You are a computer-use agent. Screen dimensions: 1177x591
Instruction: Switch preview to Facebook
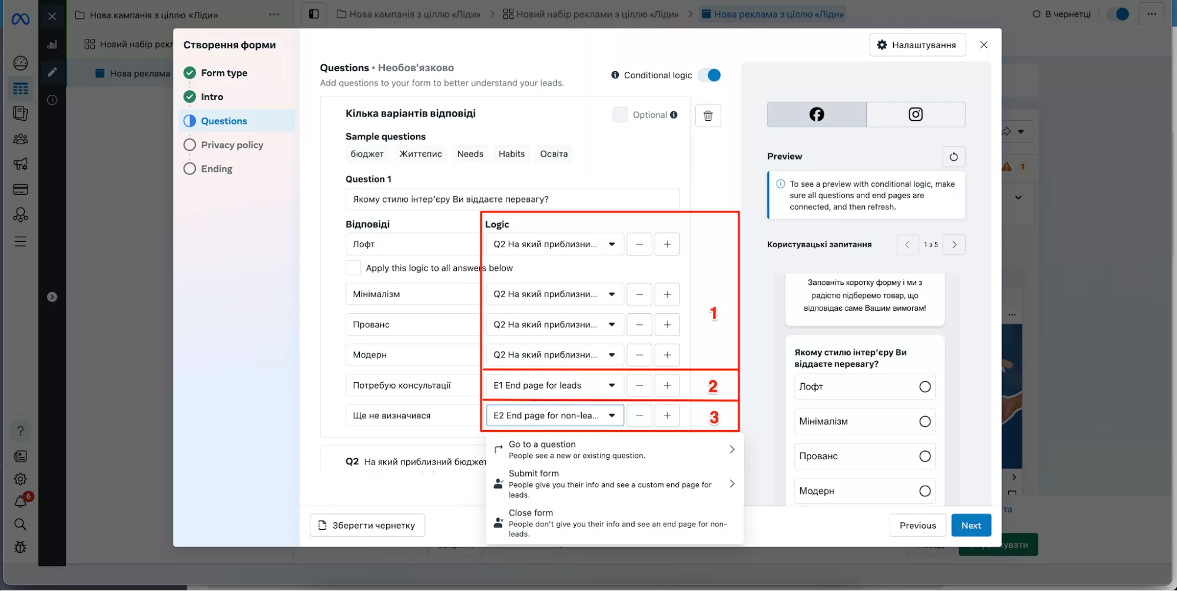816,114
